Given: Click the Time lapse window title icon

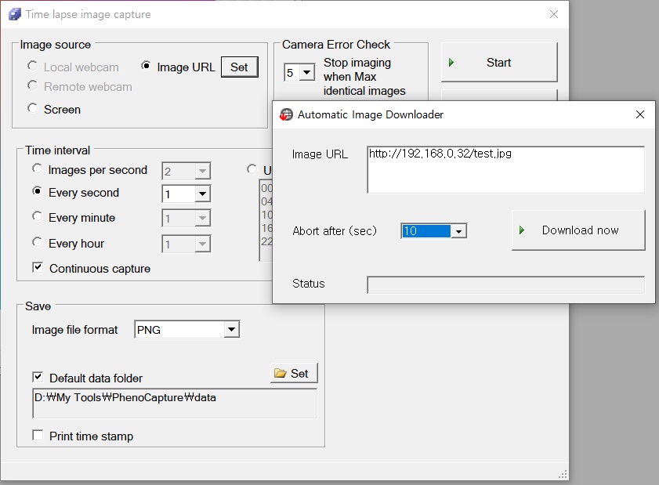Looking at the screenshot, I should [14, 14].
